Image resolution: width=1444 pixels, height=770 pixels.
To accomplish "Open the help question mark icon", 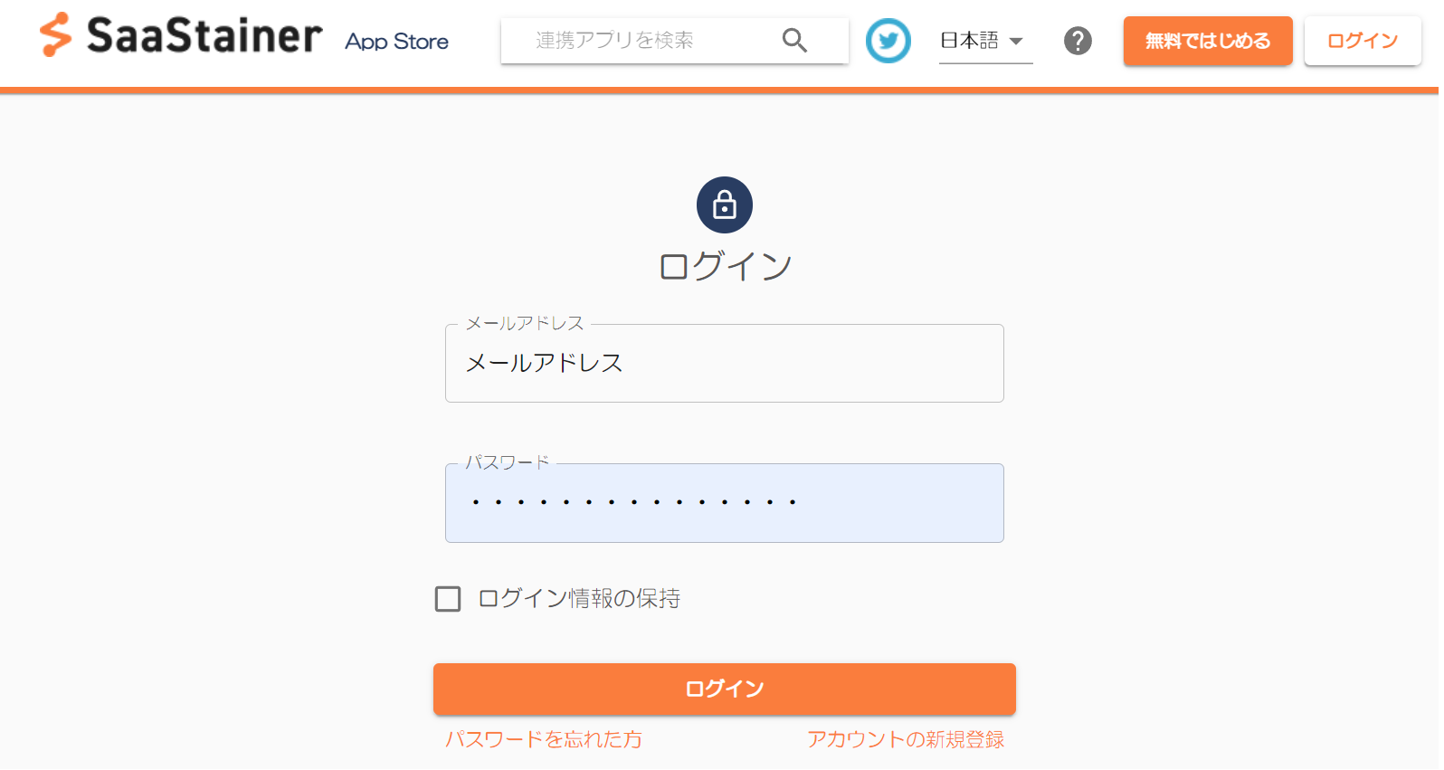I will (1078, 41).
